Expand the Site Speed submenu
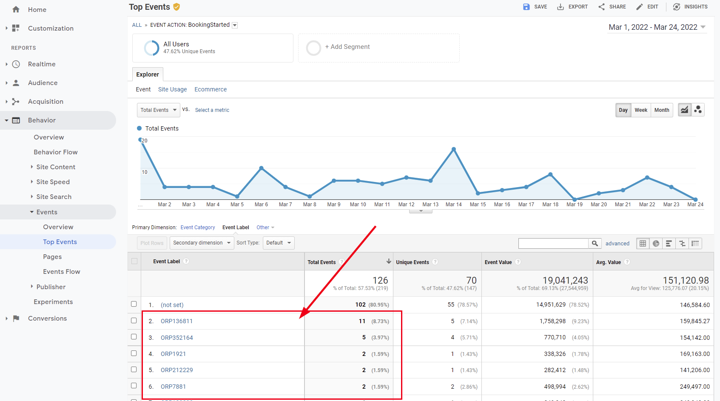The image size is (720, 401). tap(31, 182)
